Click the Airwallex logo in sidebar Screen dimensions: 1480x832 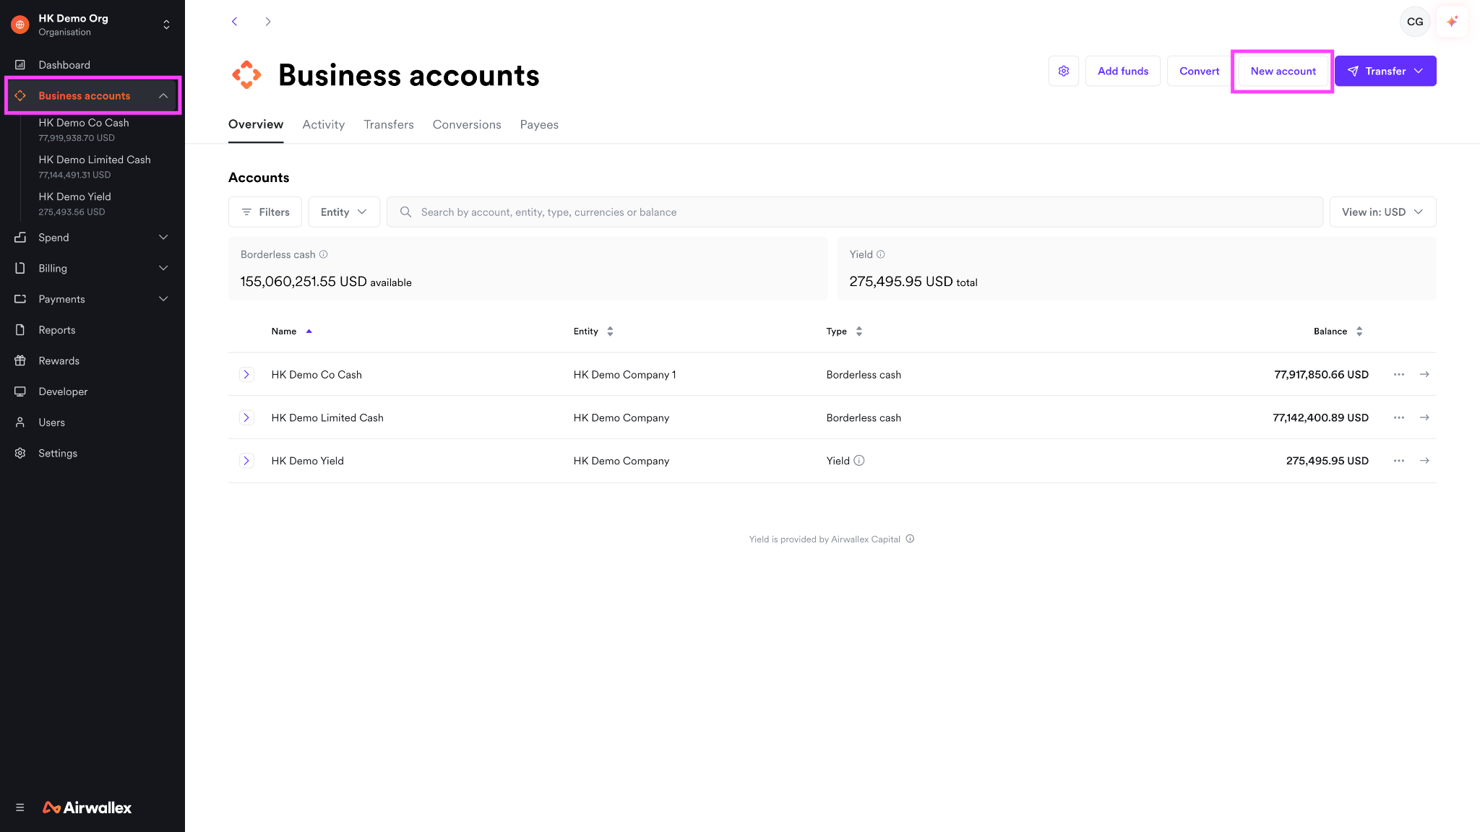click(87, 807)
